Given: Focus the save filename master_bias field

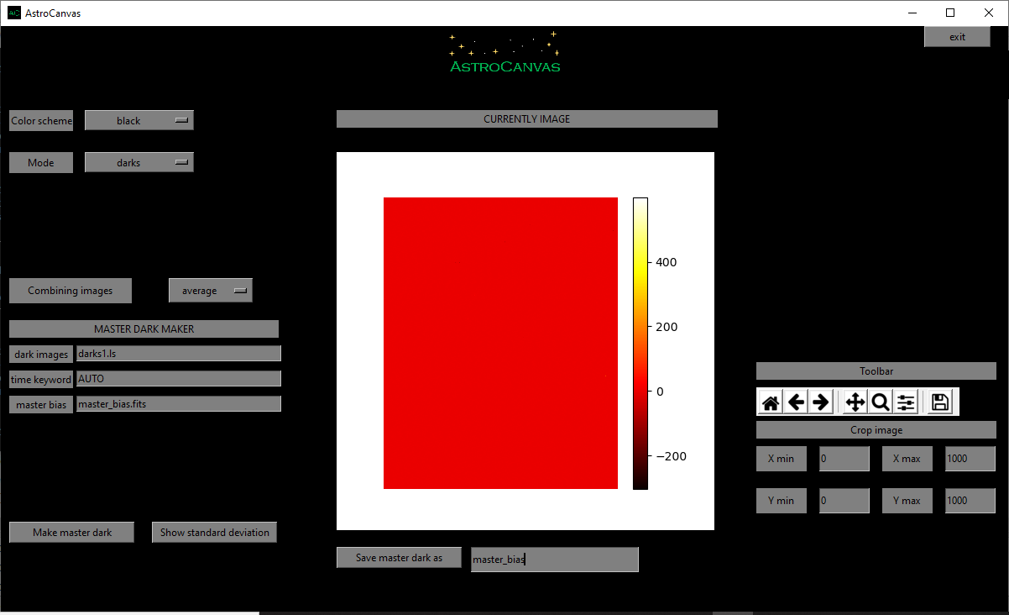Looking at the screenshot, I should 555,559.
